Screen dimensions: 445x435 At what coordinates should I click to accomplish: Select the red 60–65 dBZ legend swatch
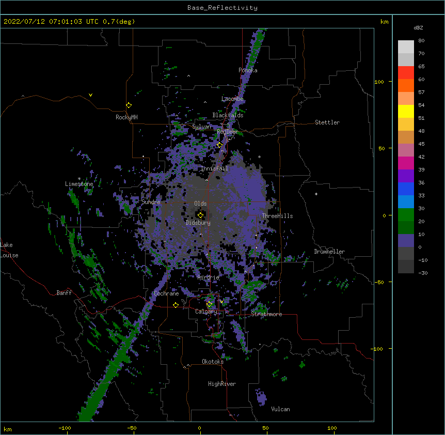click(406, 73)
